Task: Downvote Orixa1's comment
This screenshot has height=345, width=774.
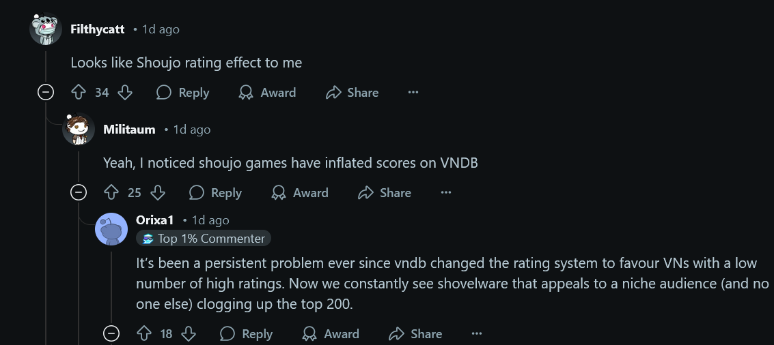Action: pyautogui.click(x=189, y=333)
